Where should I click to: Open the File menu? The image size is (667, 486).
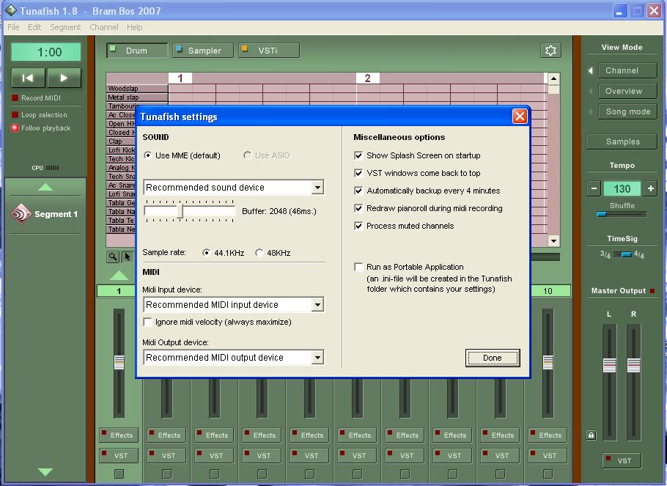pos(13,27)
